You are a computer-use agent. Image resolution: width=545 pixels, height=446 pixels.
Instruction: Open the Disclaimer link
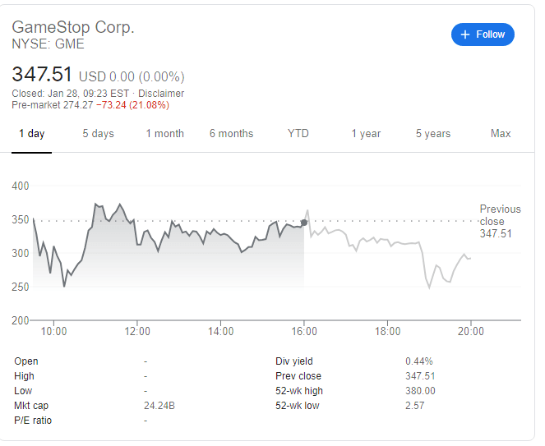pos(161,94)
